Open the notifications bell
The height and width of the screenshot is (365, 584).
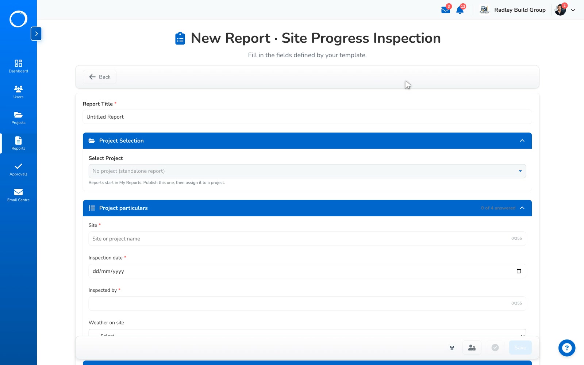click(460, 10)
